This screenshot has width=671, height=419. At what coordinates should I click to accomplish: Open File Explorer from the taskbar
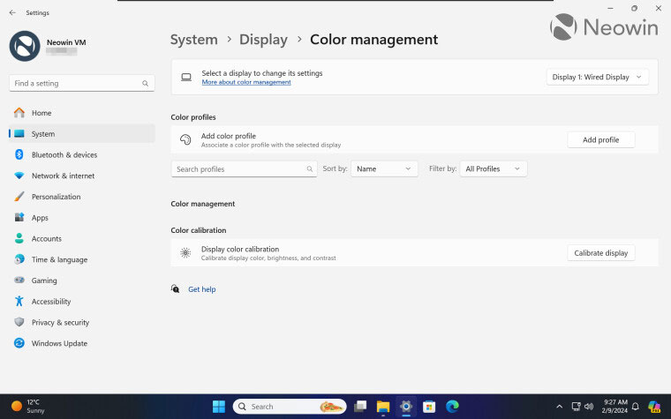[x=383, y=407]
